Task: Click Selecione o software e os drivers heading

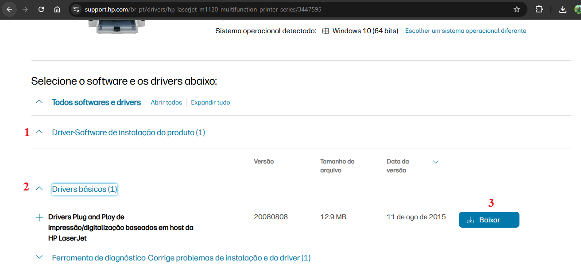Action: [x=124, y=81]
